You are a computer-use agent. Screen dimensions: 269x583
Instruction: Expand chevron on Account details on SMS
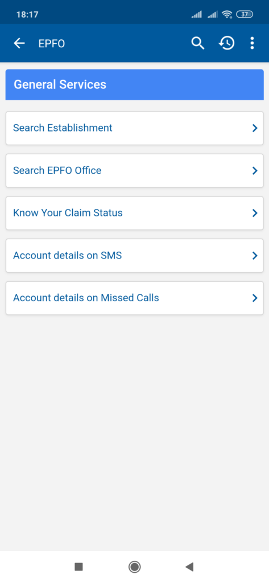click(x=255, y=256)
